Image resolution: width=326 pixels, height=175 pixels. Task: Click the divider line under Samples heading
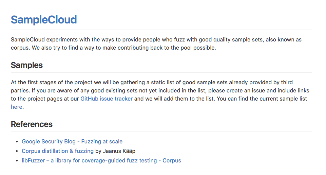click(x=161, y=72)
